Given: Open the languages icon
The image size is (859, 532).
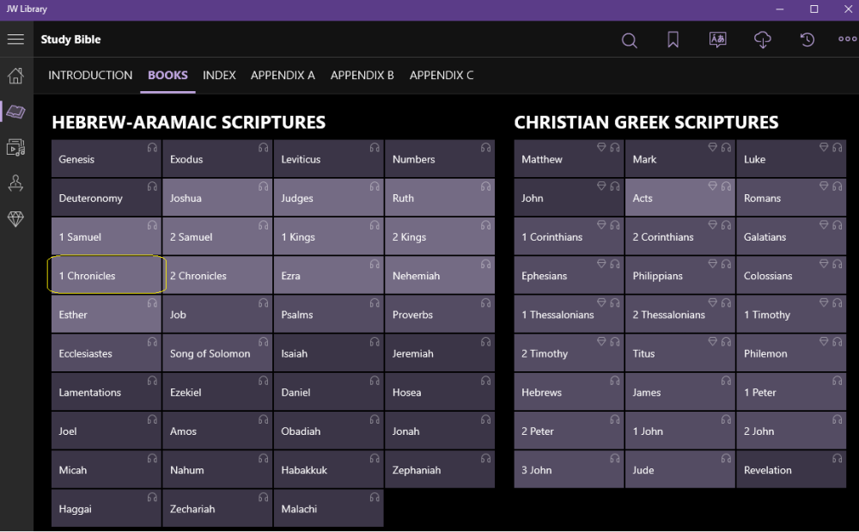Looking at the screenshot, I should click(717, 40).
